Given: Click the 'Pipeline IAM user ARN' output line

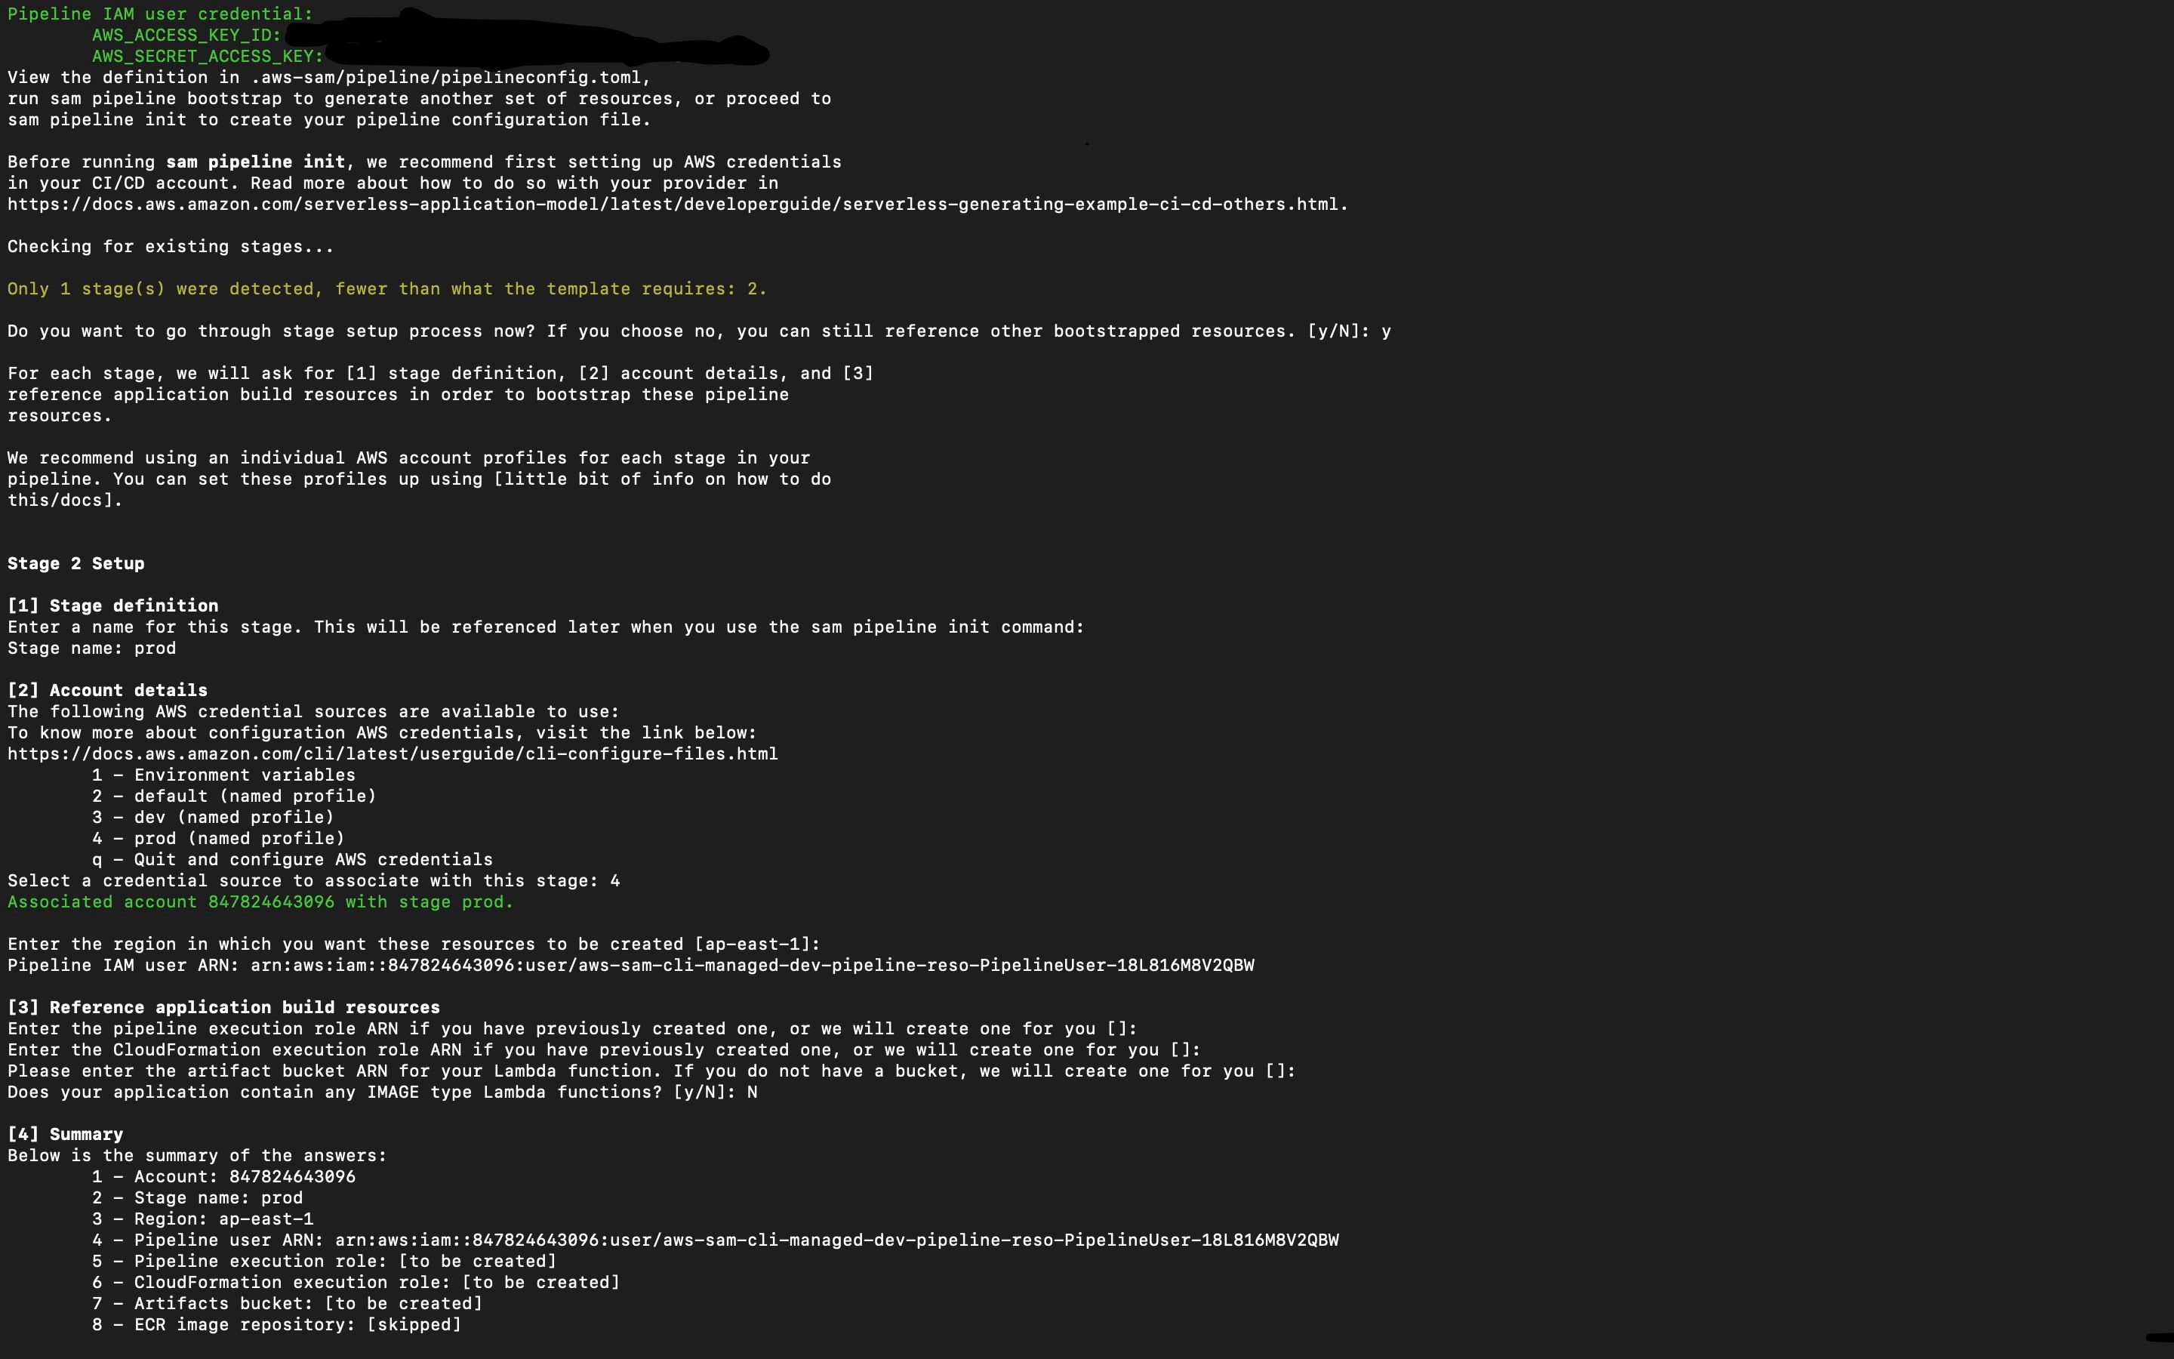Looking at the screenshot, I should tap(630, 966).
